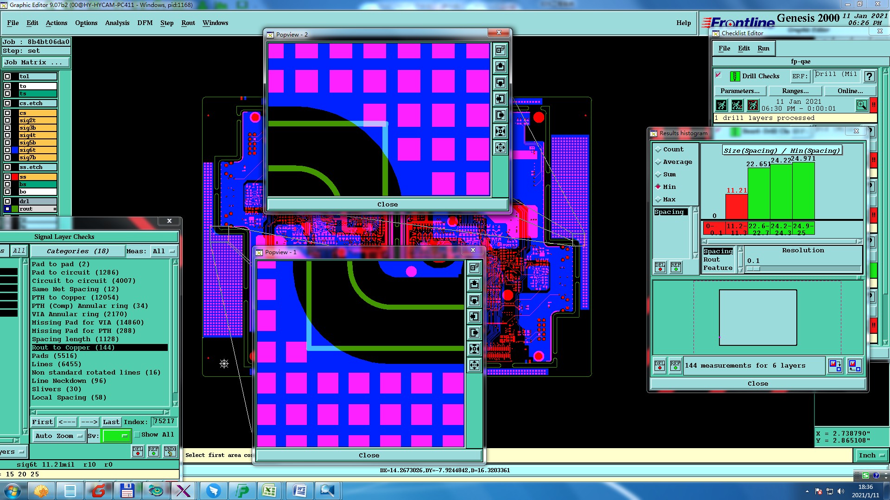Open Actions menu
Screen dimensions: 890x500
pos(57,23)
